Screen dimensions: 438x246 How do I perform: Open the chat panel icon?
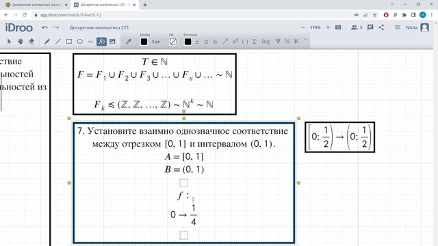[370, 27]
